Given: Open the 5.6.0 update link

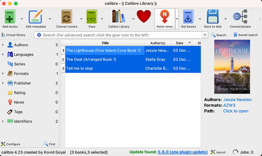Looking at the screenshot, I should (183, 152).
